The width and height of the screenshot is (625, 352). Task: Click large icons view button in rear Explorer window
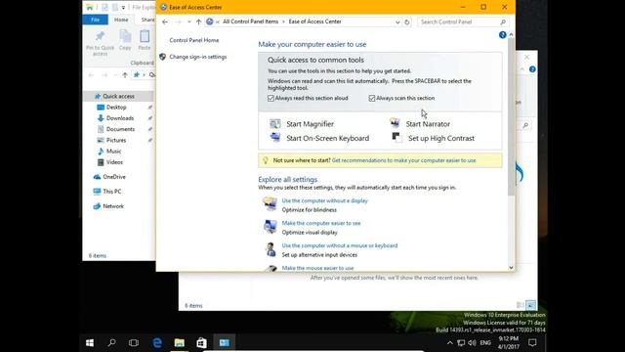tap(530, 305)
